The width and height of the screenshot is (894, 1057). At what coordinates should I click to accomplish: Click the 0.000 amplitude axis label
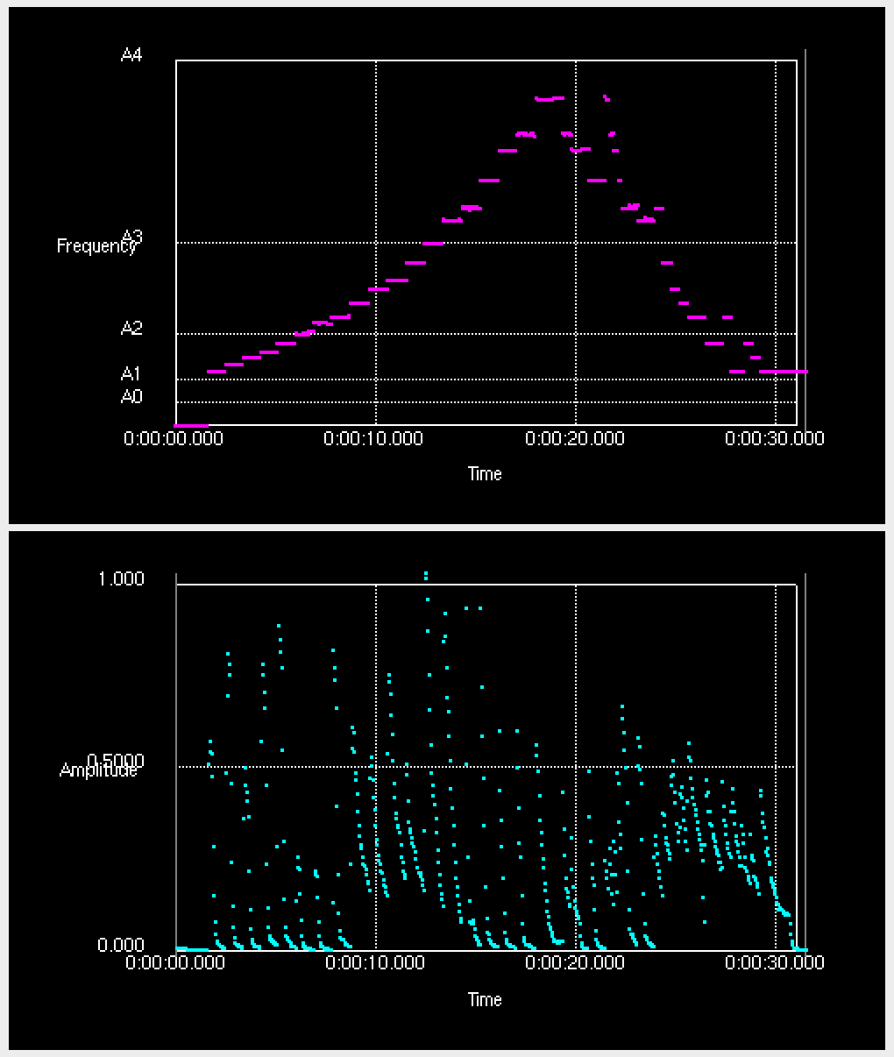coord(121,945)
